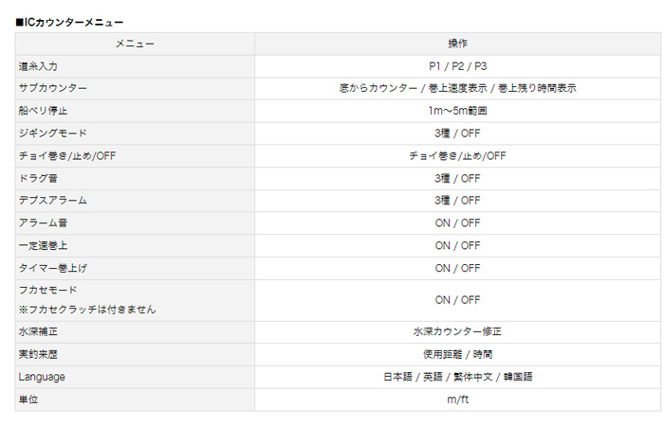Click the ドラグ音 row label
Image resolution: width=664 pixels, height=426 pixels.
[x=38, y=178]
